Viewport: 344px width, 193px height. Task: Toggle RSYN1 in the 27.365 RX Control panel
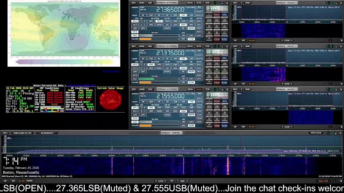[x=190, y=3]
